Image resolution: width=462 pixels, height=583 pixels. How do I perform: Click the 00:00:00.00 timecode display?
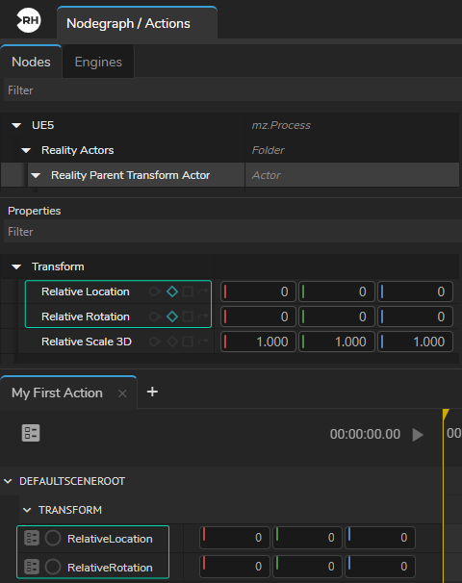tap(365, 434)
